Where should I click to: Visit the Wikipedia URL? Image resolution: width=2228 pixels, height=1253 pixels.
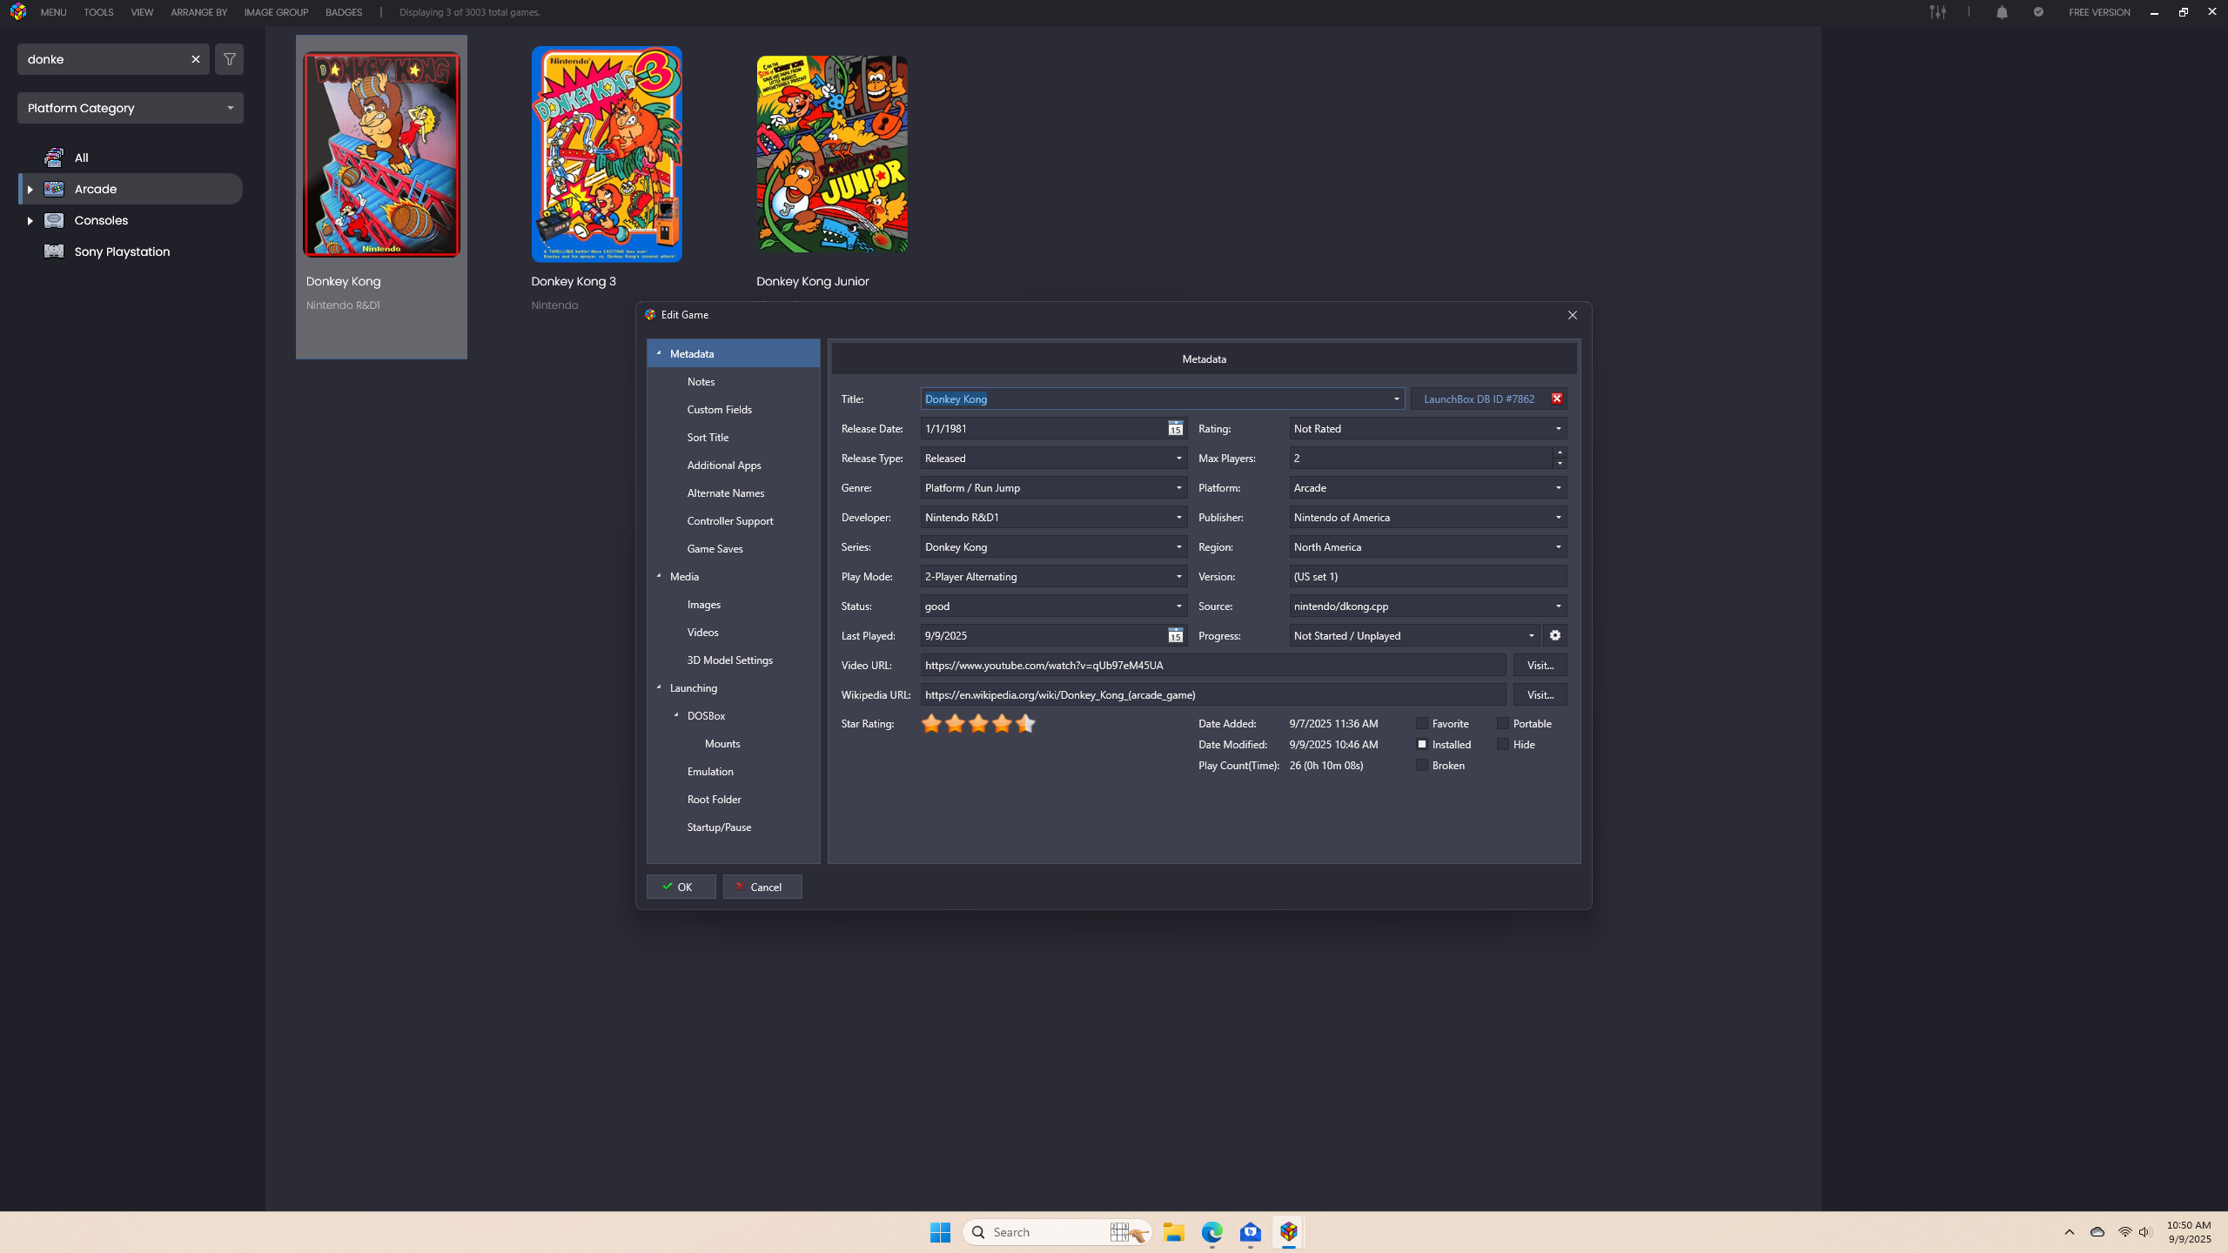coord(1540,694)
